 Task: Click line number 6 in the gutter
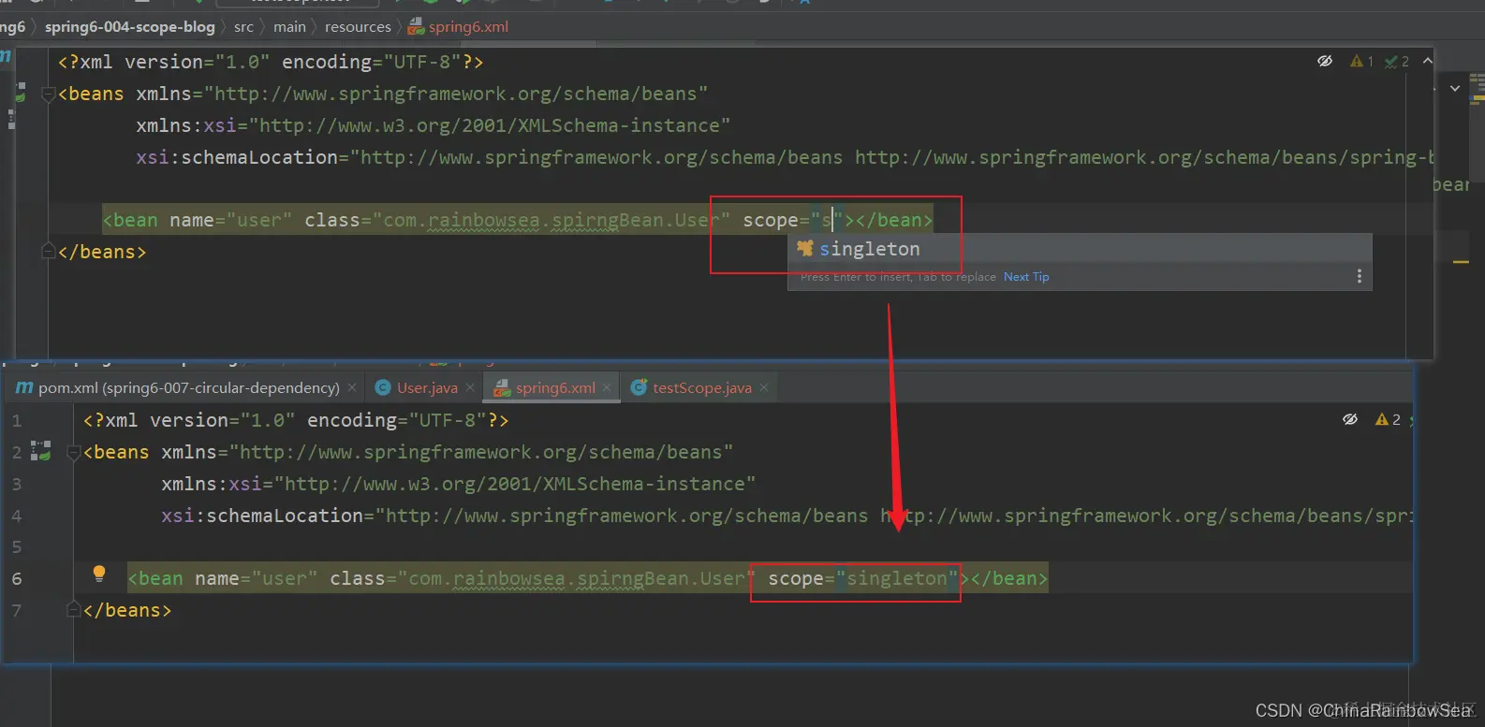coord(16,578)
